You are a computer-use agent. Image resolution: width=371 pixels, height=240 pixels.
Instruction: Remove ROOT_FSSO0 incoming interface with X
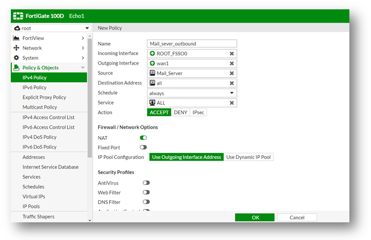[231, 54]
